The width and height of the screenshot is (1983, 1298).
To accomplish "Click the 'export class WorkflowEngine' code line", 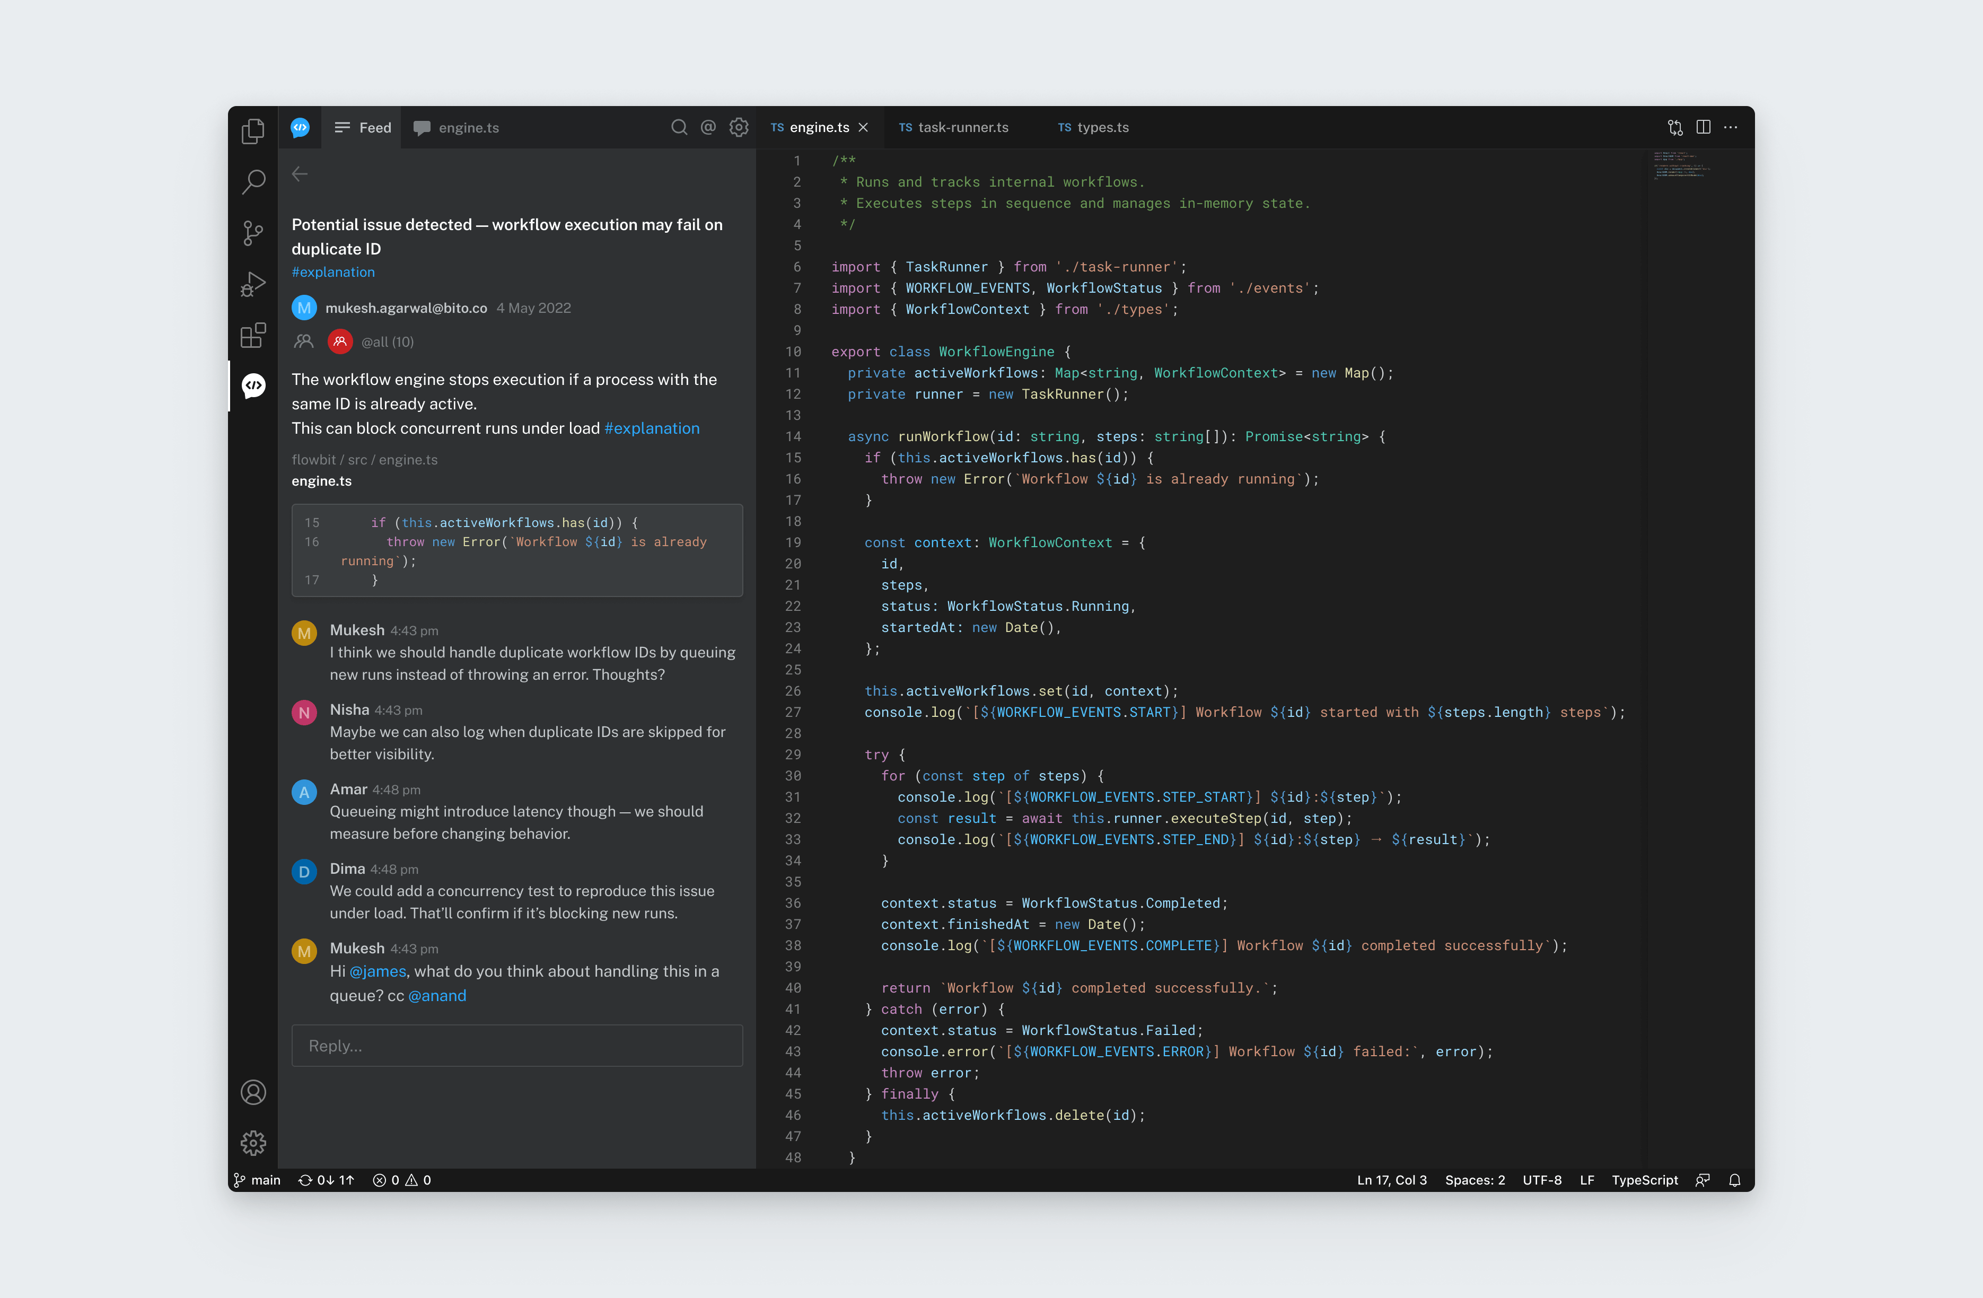I will click(951, 352).
